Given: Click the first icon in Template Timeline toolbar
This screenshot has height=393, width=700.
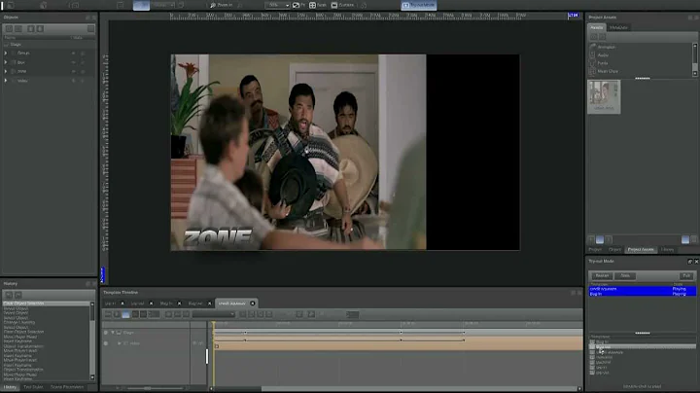Looking at the screenshot, I should click(x=108, y=314).
